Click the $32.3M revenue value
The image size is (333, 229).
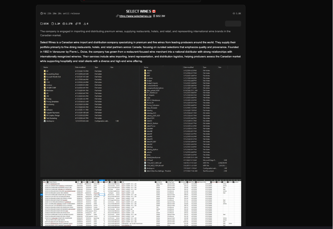(x=160, y=16)
